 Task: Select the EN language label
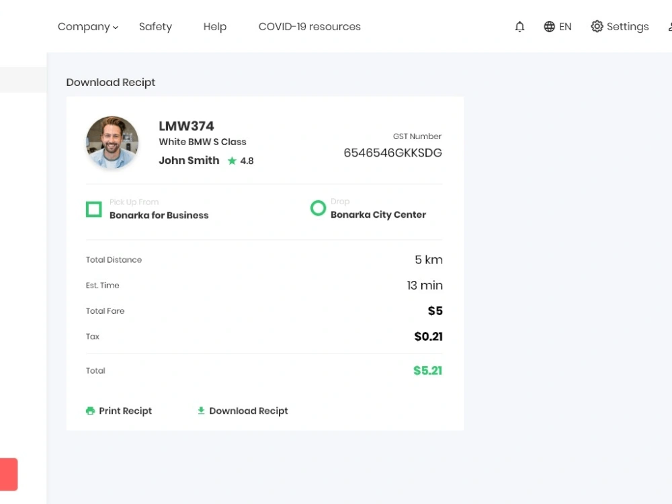coord(565,27)
